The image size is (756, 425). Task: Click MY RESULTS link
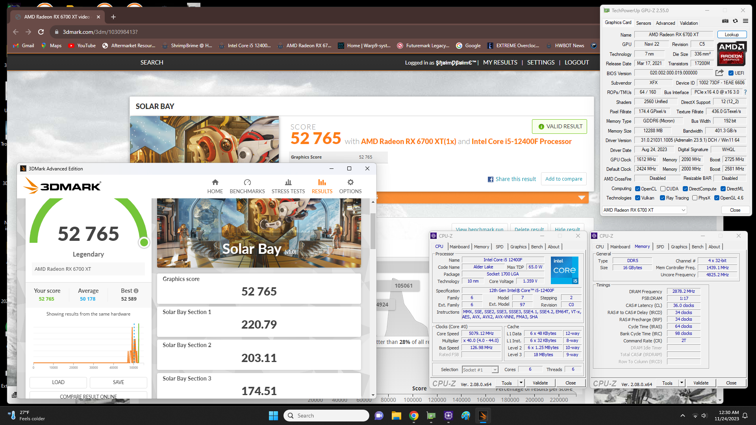pyautogui.click(x=500, y=63)
